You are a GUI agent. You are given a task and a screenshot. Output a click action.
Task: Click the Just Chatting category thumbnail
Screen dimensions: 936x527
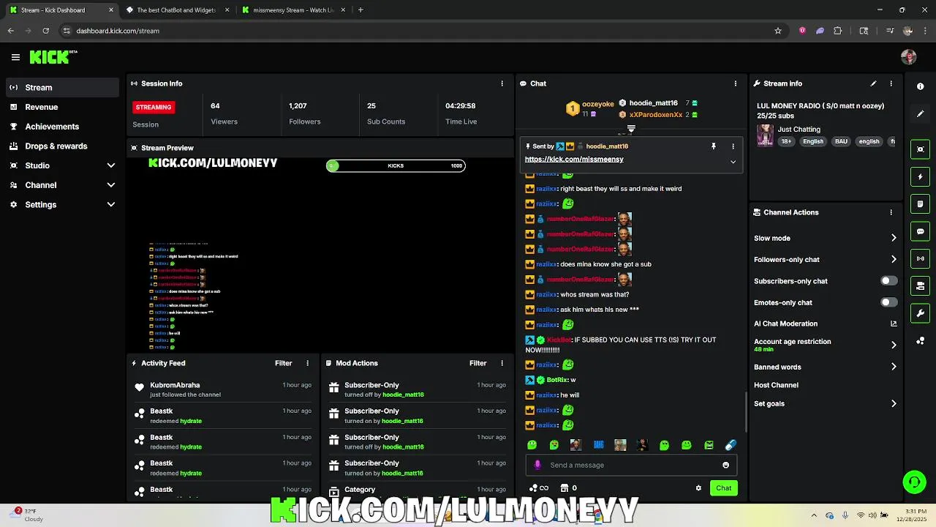(x=765, y=135)
